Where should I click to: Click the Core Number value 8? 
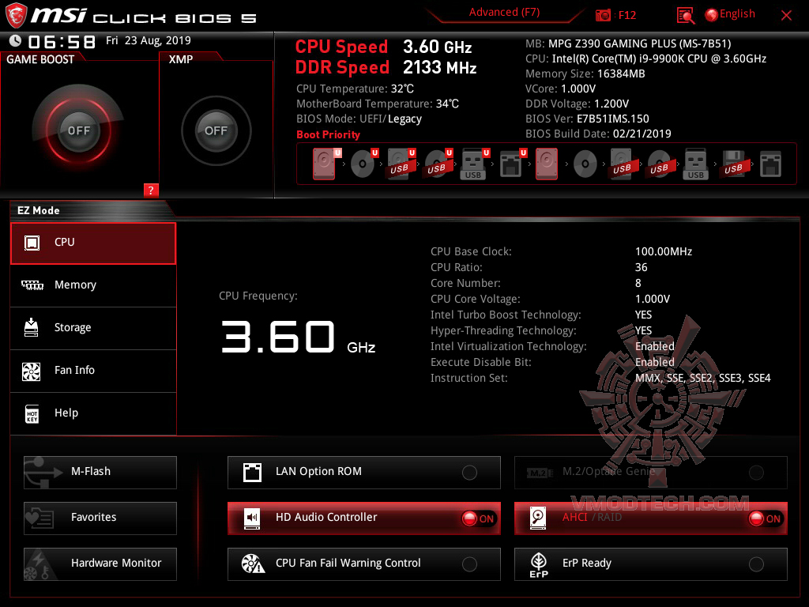click(638, 283)
